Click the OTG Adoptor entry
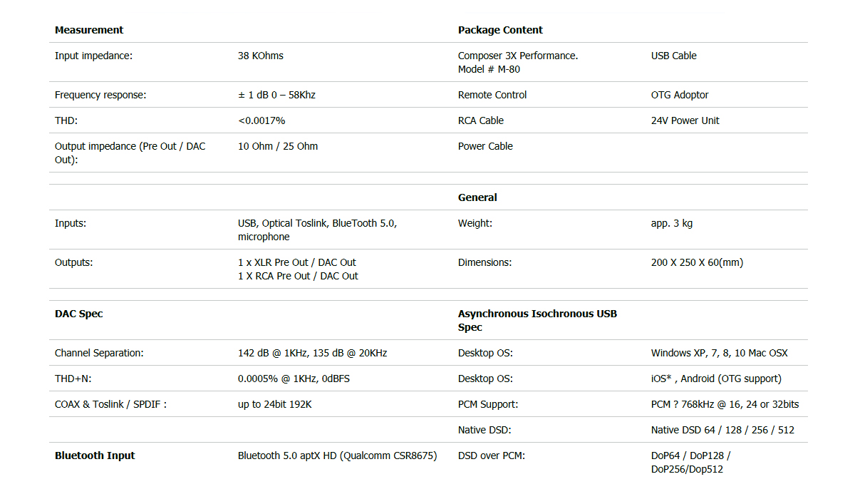855x499 pixels. coord(680,95)
